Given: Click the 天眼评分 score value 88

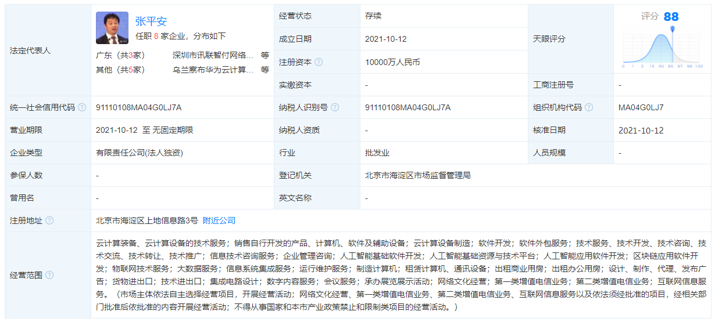Looking at the screenshot, I should (x=671, y=16).
